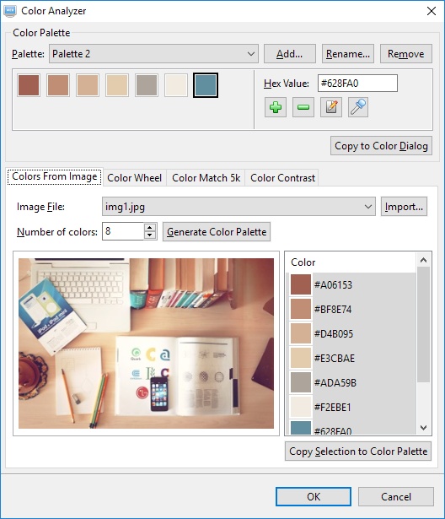Click the green plus add color icon
Image resolution: width=445 pixels, height=519 pixels.
276,107
